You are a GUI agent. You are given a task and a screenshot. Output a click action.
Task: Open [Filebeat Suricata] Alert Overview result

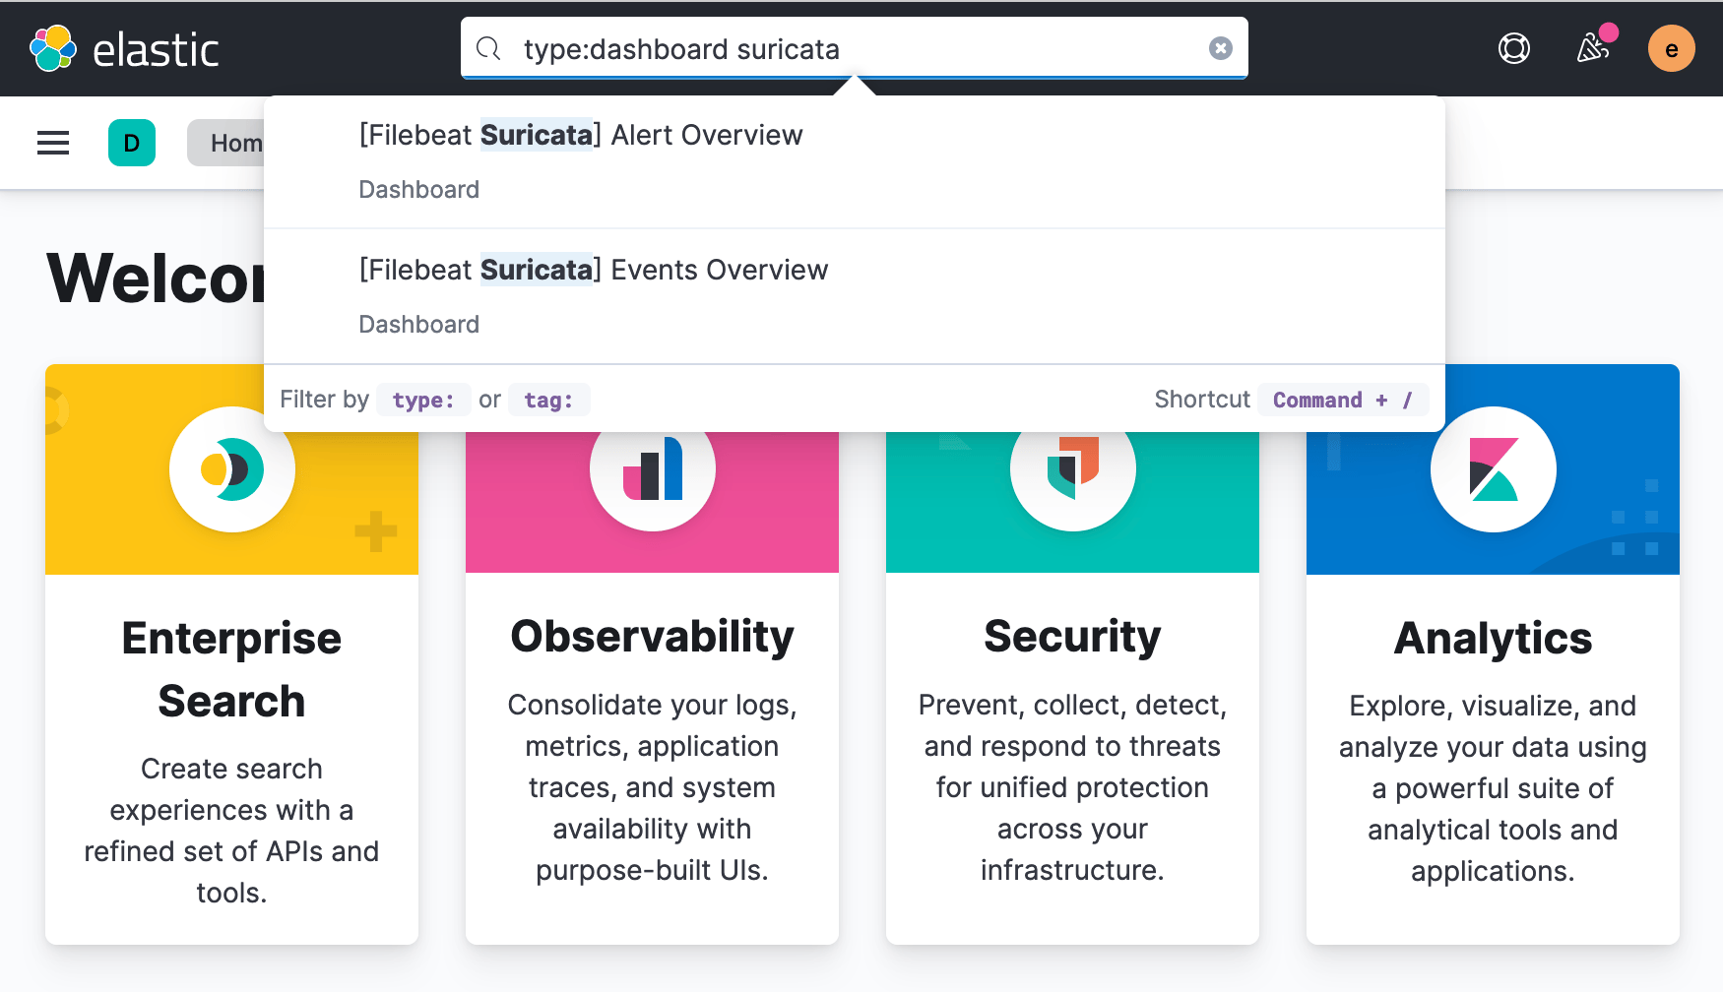click(x=855, y=161)
